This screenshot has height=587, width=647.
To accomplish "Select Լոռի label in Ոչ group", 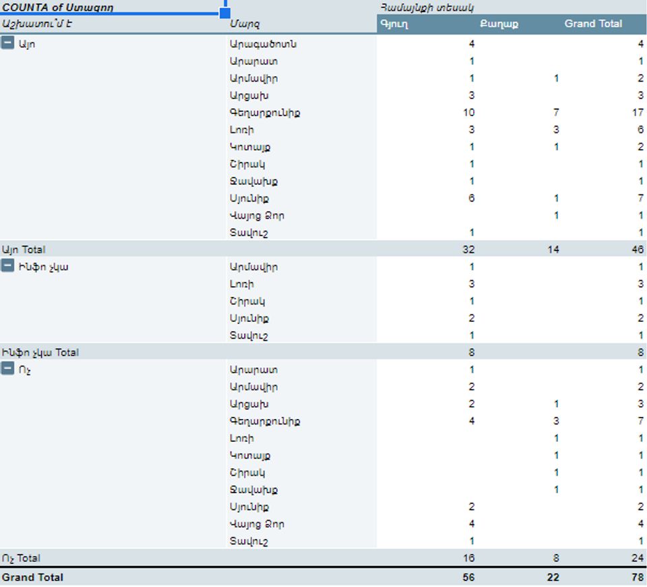I will [x=241, y=439].
